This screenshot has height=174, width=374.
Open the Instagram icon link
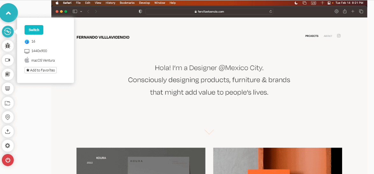(339, 36)
